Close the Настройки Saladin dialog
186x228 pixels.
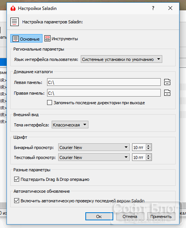(x=170, y=8)
